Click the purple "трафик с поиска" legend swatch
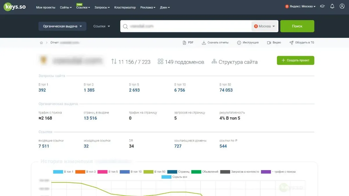Image resolution: width=349 pixels, height=196 pixels. pyautogui.click(x=266, y=172)
